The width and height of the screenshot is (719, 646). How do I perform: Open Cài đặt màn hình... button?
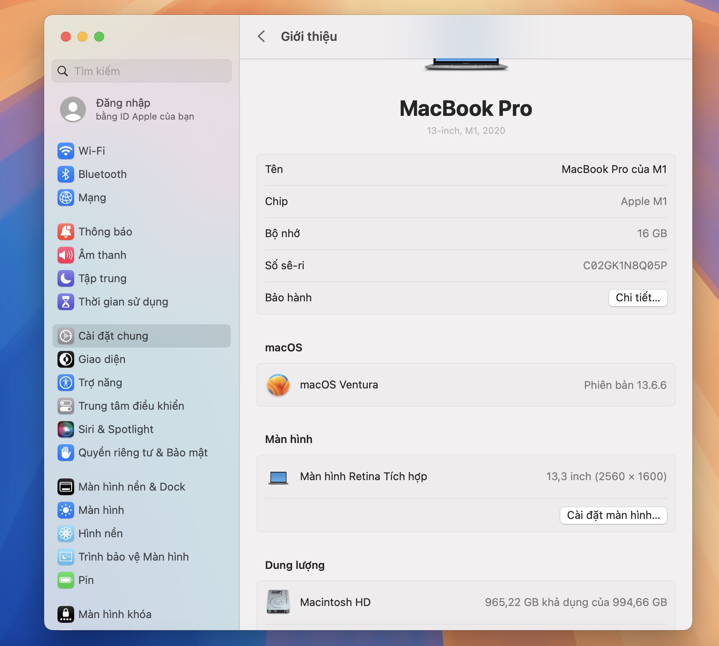tap(613, 515)
